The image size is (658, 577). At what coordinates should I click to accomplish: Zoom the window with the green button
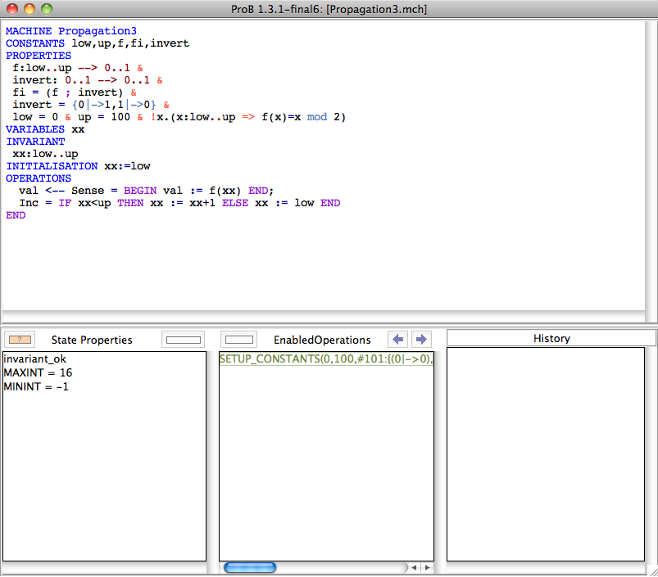click(46, 9)
